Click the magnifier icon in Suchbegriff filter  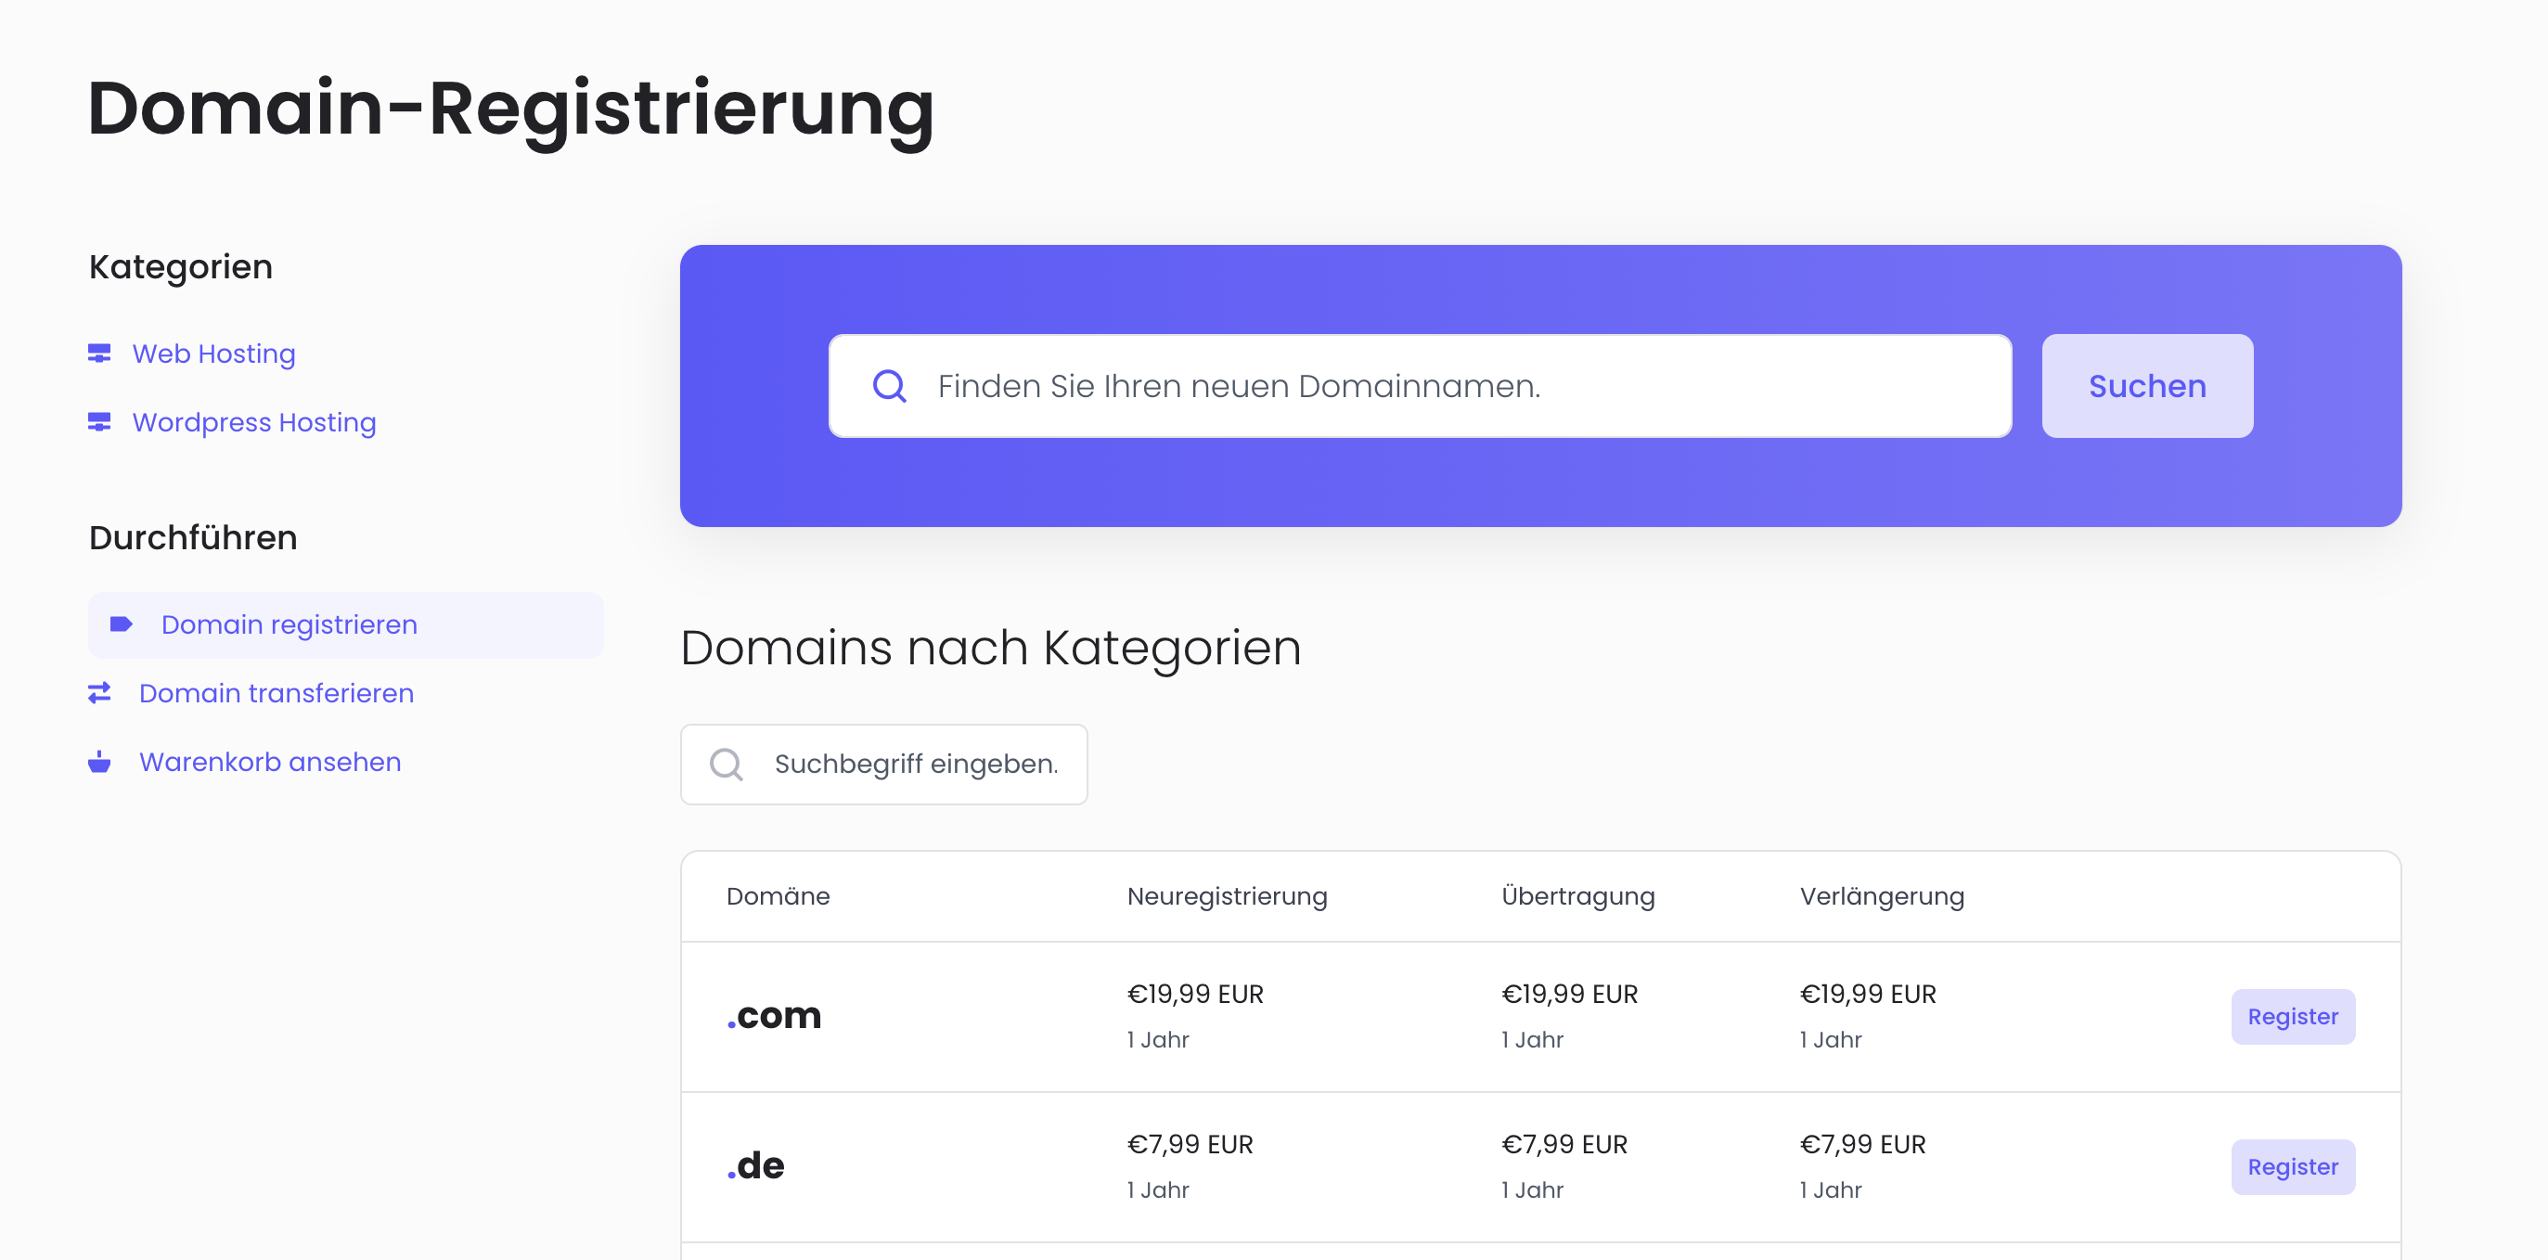726,764
